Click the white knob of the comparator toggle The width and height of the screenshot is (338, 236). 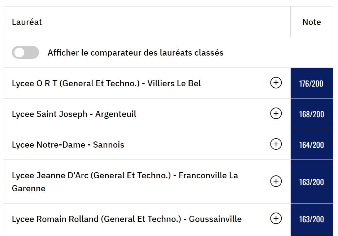(19, 53)
